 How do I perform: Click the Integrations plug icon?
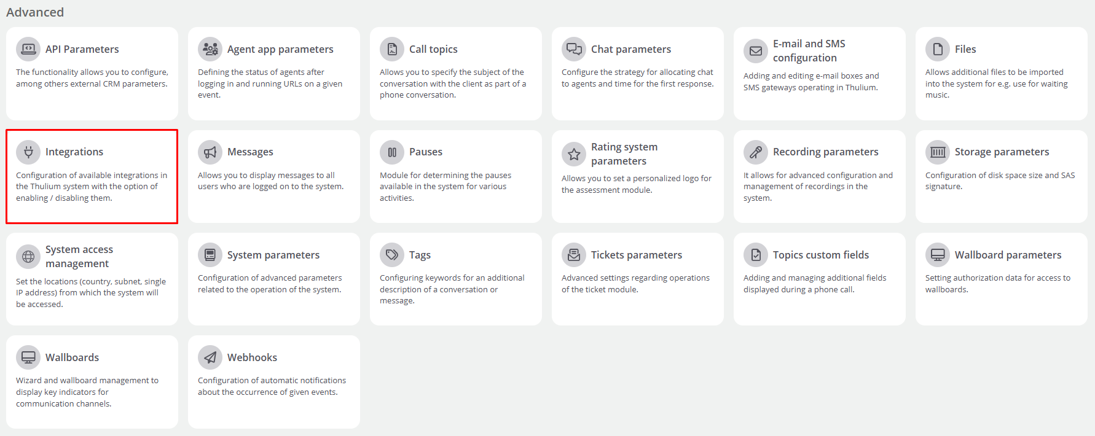[x=28, y=152]
